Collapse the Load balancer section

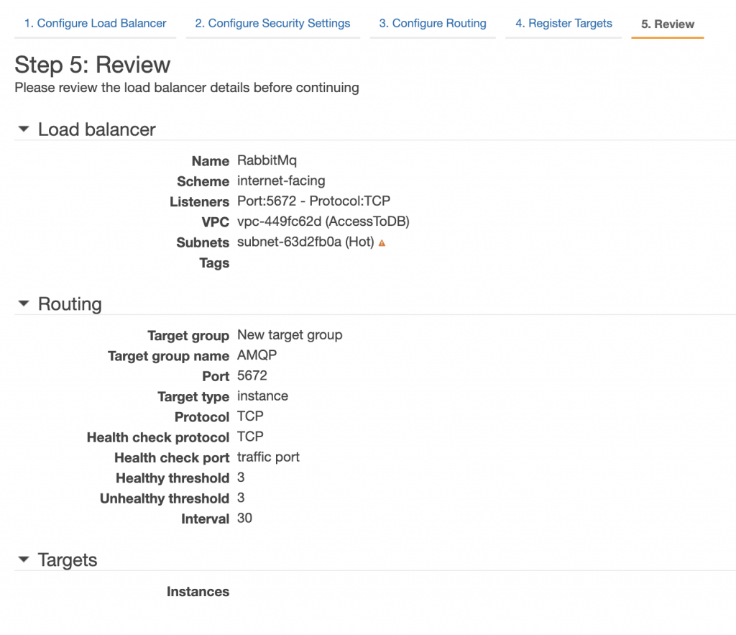[x=24, y=129]
